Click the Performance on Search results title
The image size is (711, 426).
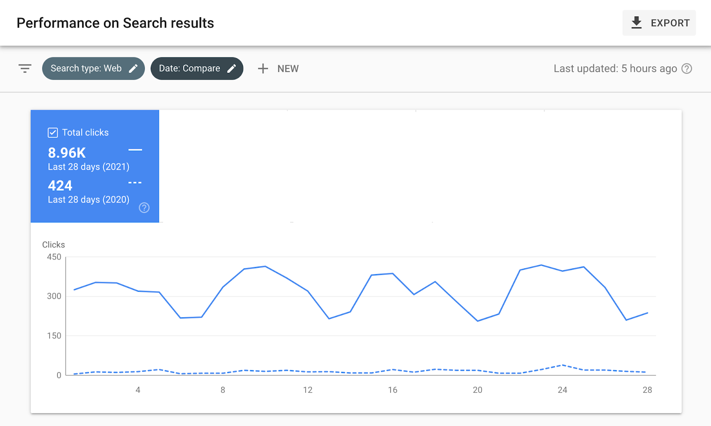coord(115,23)
